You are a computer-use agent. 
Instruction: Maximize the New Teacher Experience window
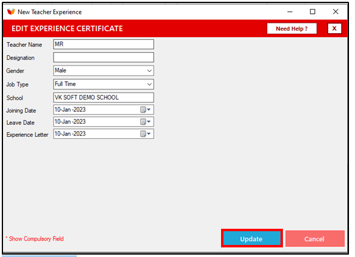(x=312, y=12)
